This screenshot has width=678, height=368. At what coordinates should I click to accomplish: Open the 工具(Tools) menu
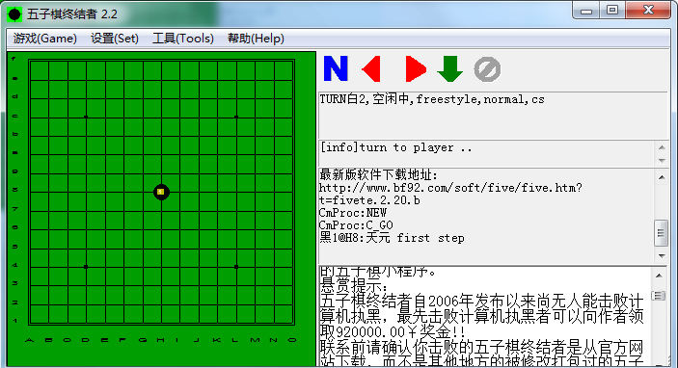183,39
